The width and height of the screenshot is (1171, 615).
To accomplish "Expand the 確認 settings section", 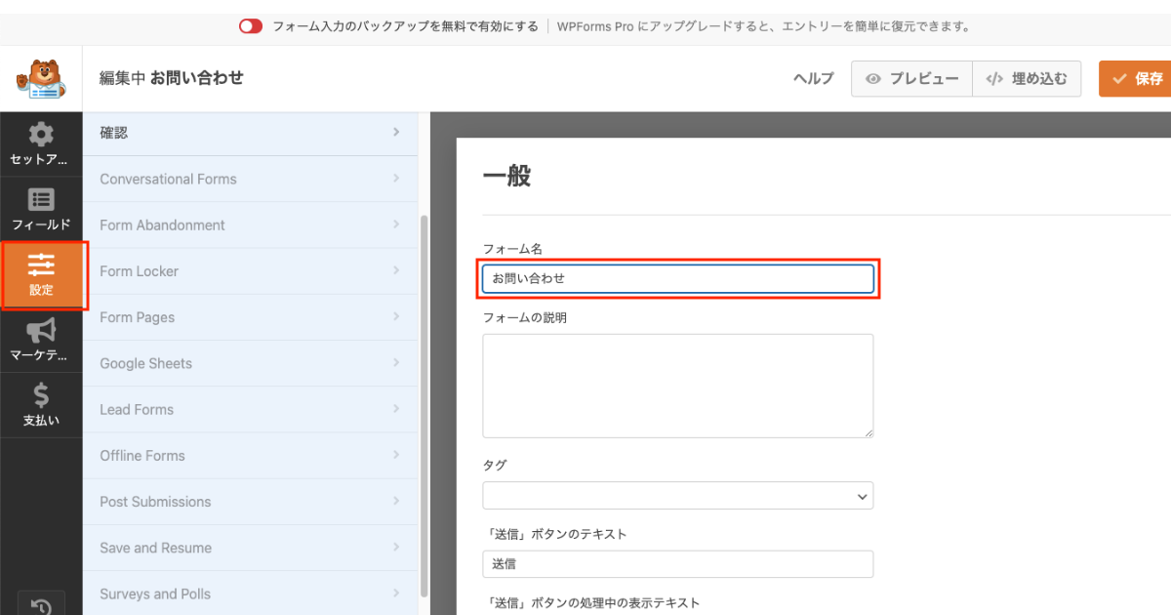I will [250, 133].
